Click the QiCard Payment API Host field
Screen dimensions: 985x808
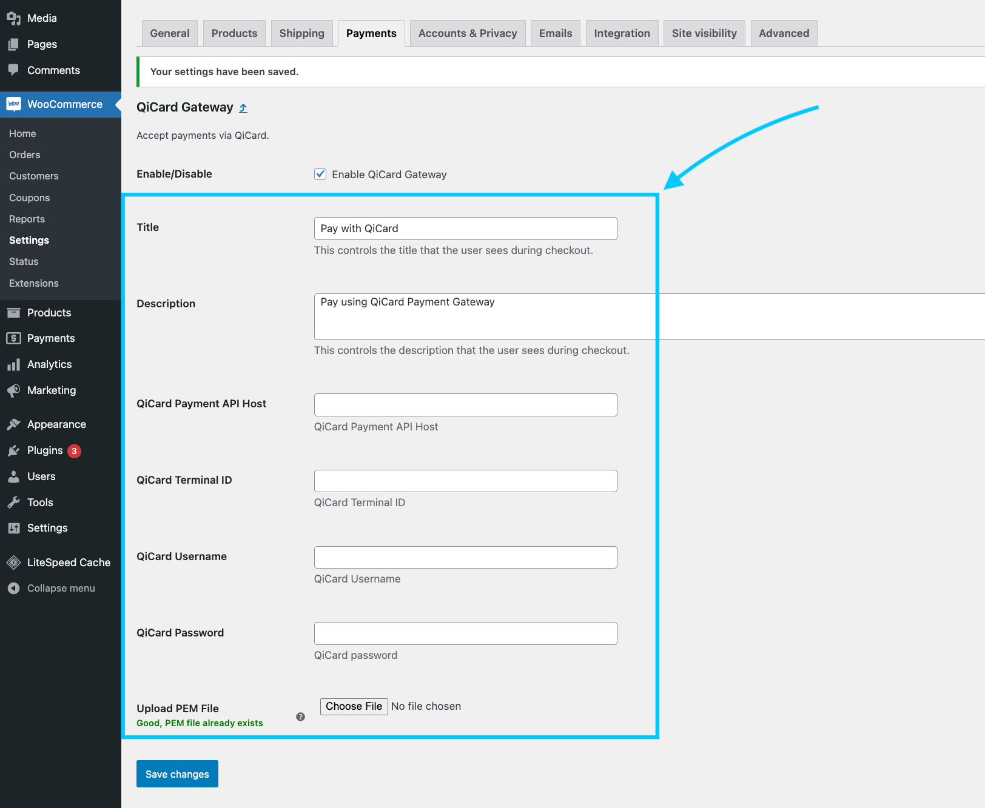pos(466,405)
